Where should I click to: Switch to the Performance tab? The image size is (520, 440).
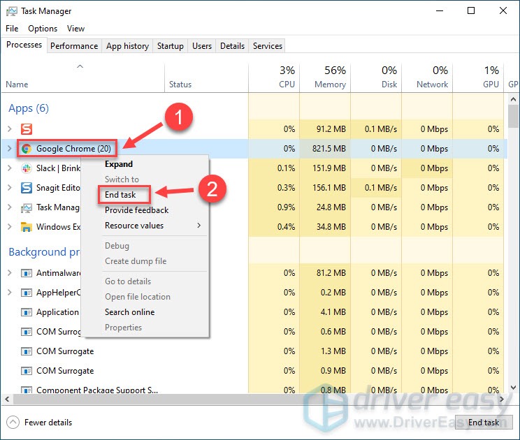74,46
